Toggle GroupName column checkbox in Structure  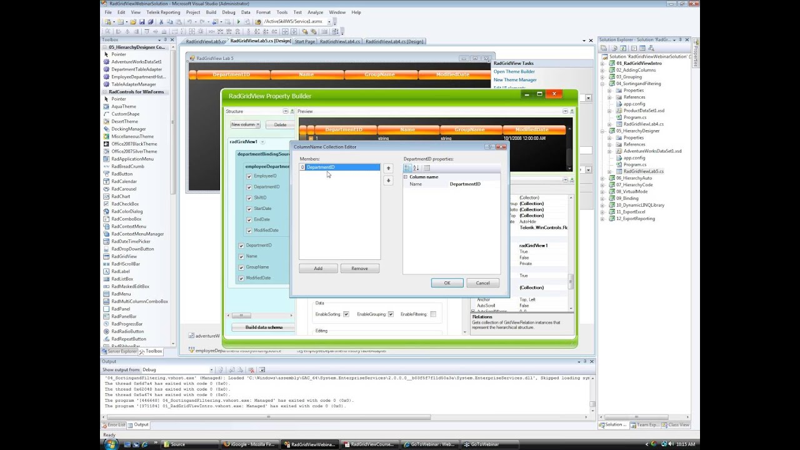(x=241, y=267)
